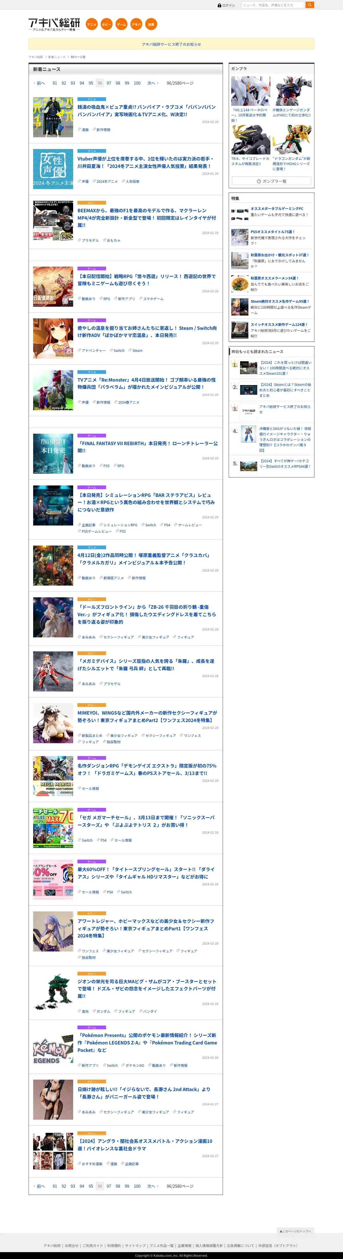Select the 投票 orange circle nav icon
Screen dimensions: 343x1259
151,24
